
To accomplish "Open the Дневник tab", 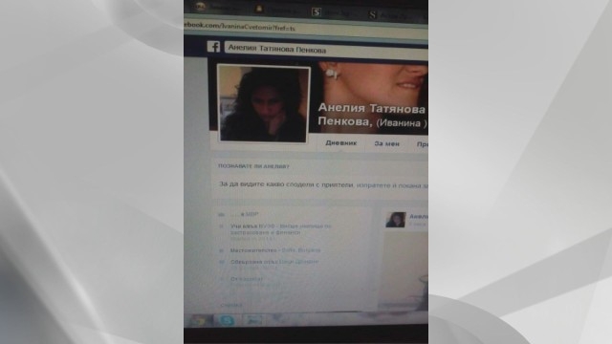I will (341, 143).
